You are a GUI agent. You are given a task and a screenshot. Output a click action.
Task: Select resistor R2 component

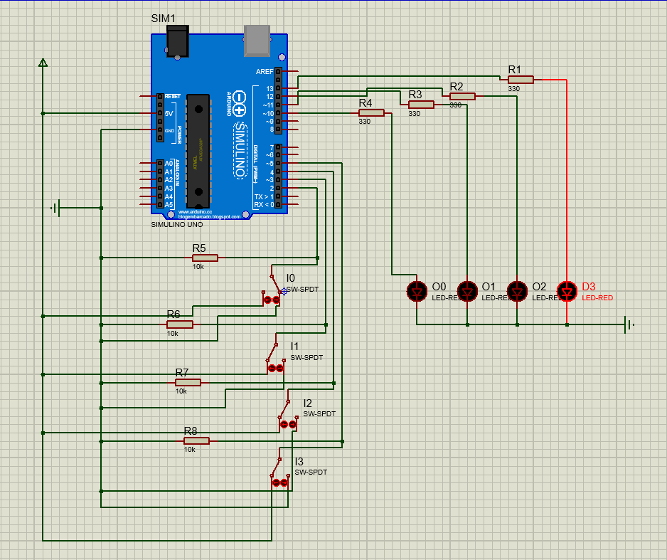[462, 97]
